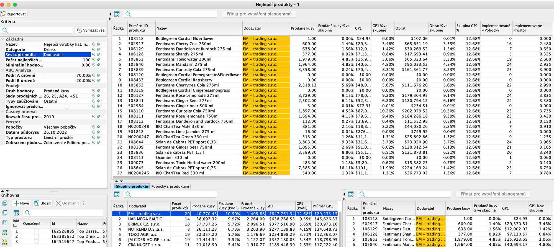Click the Reportovat button
554x247 pixels.
point(13,14)
